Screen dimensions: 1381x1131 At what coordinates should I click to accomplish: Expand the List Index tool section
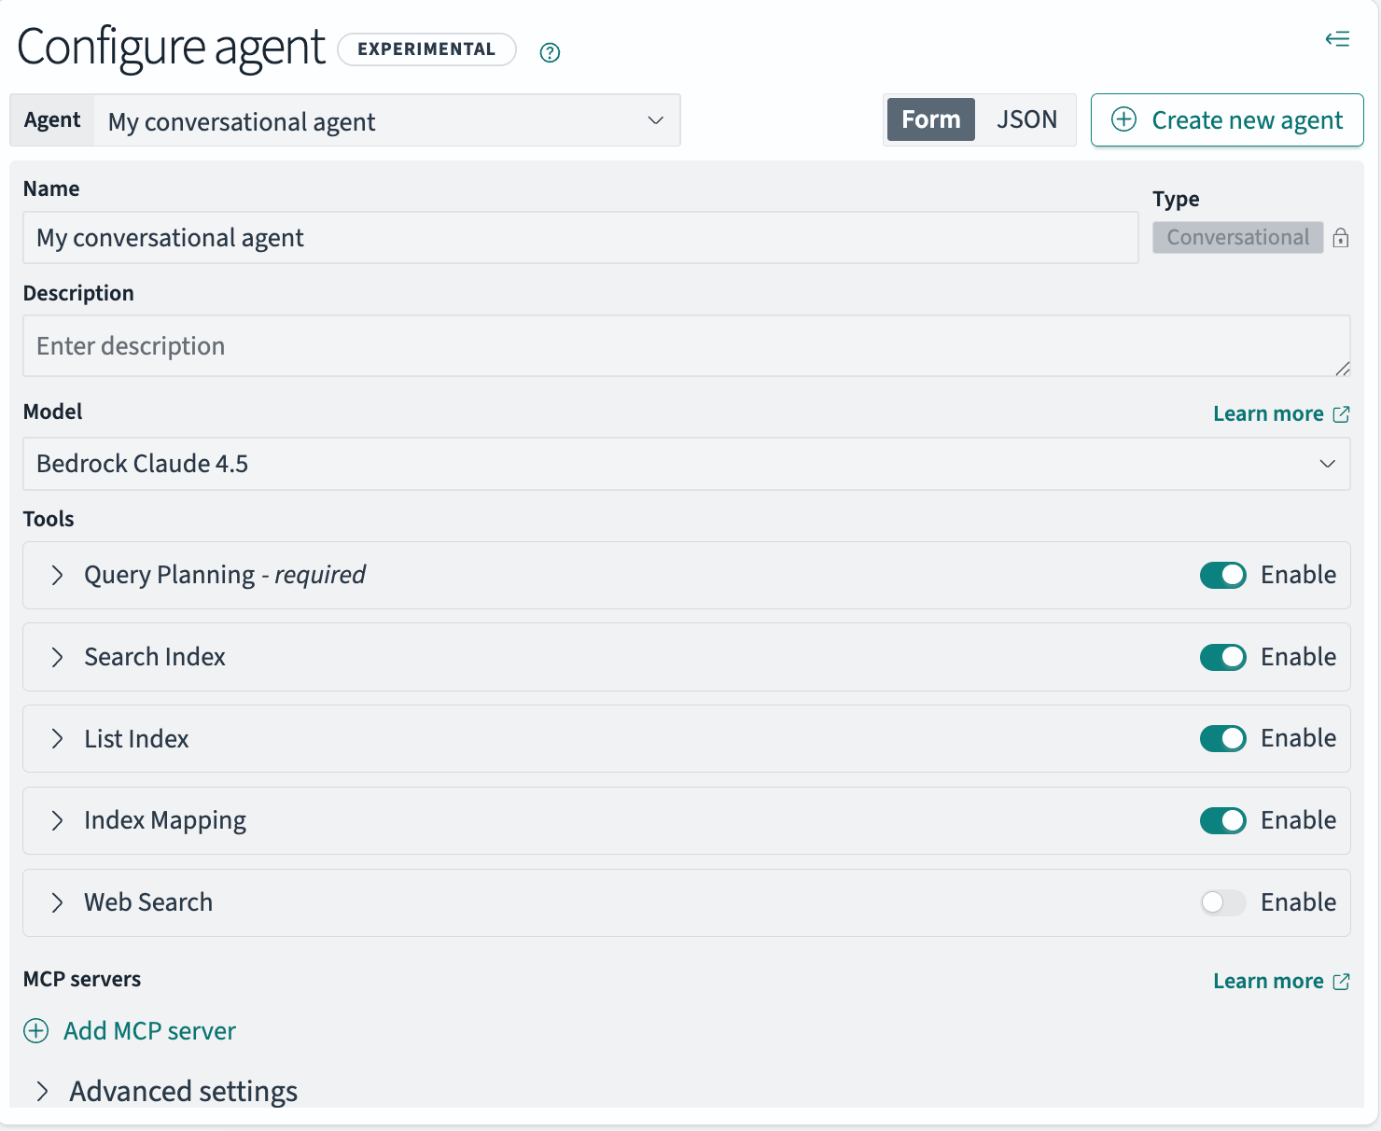(x=58, y=738)
